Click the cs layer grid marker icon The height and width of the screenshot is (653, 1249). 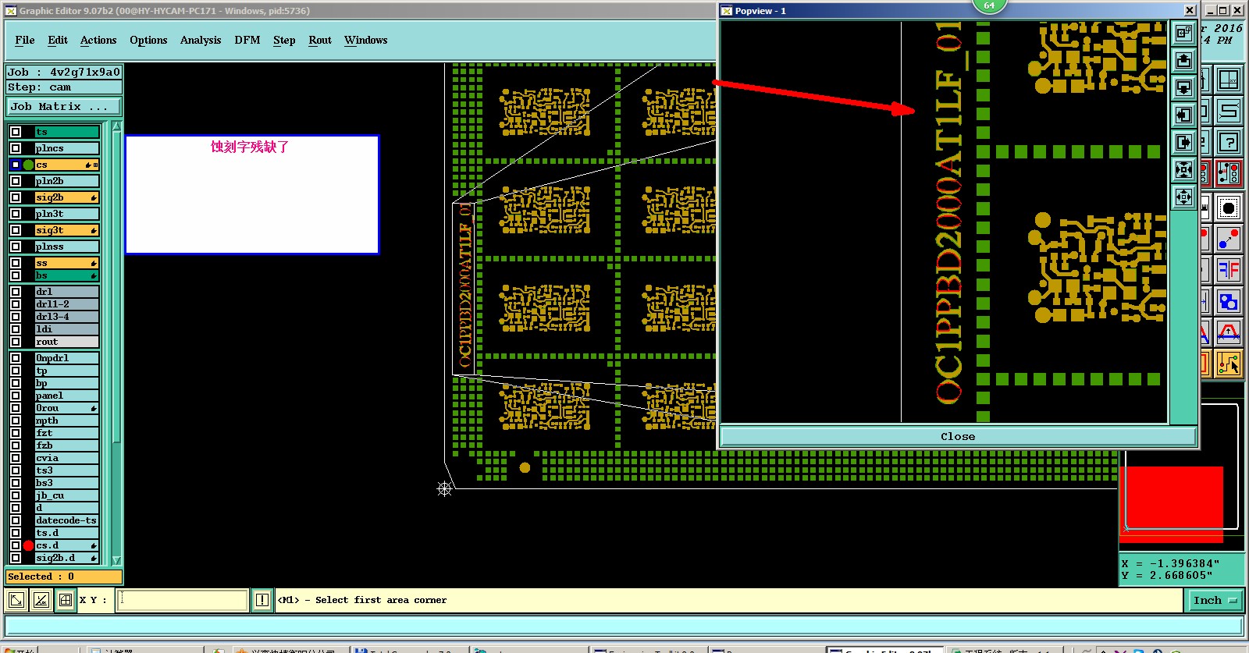[x=95, y=165]
